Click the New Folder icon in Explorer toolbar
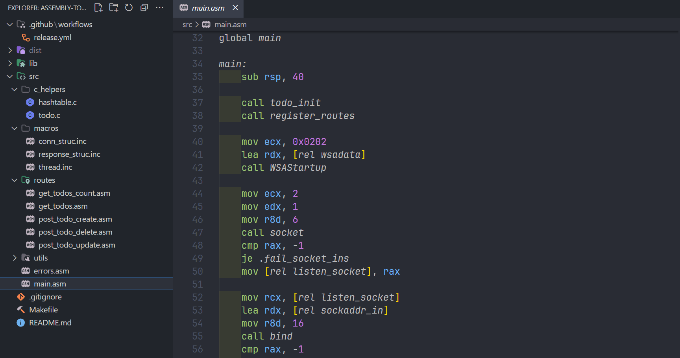This screenshot has width=680, height=358. coord(113,7)
